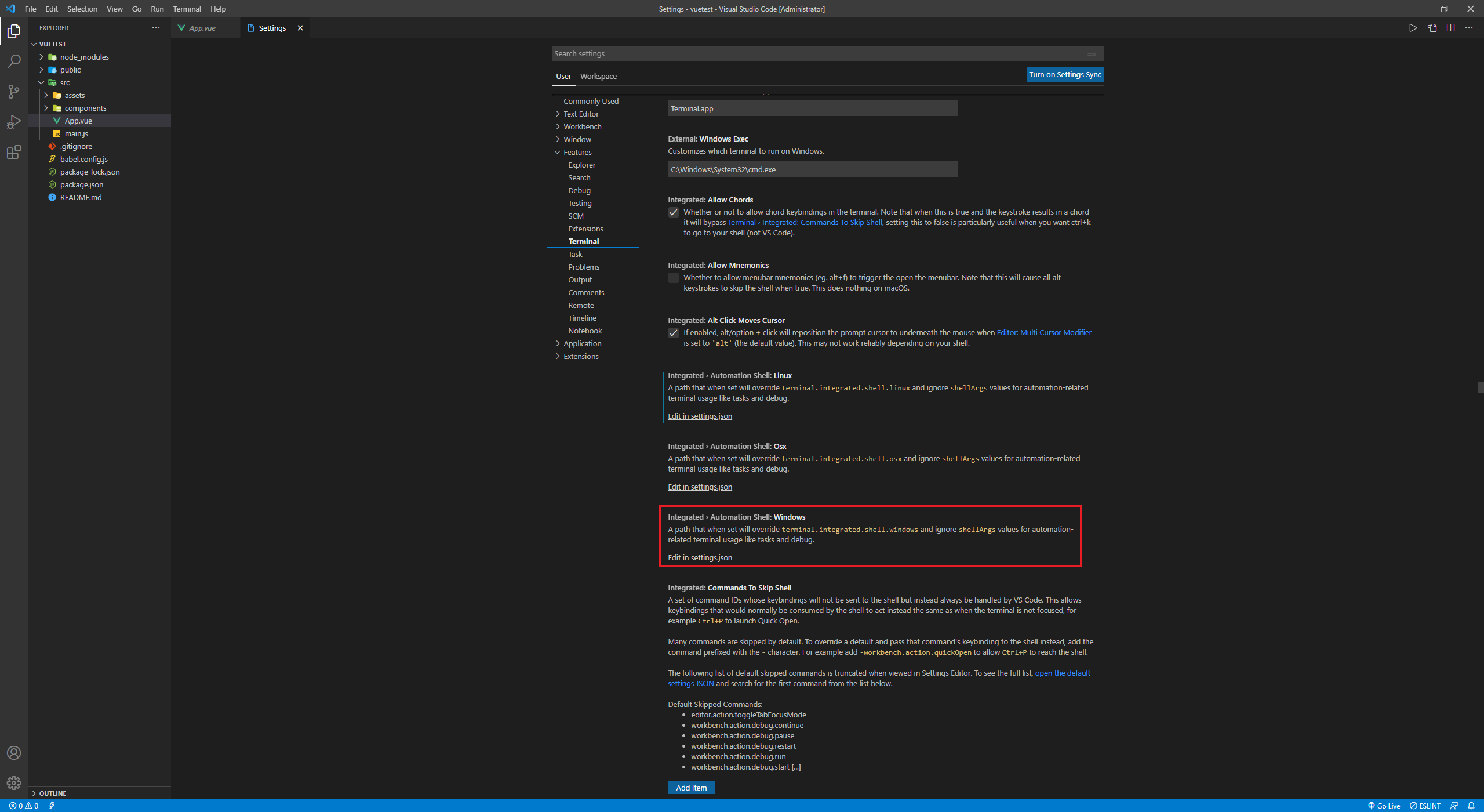
Task: Open the Accounts icon in activity bar
Action: (14, 753)
